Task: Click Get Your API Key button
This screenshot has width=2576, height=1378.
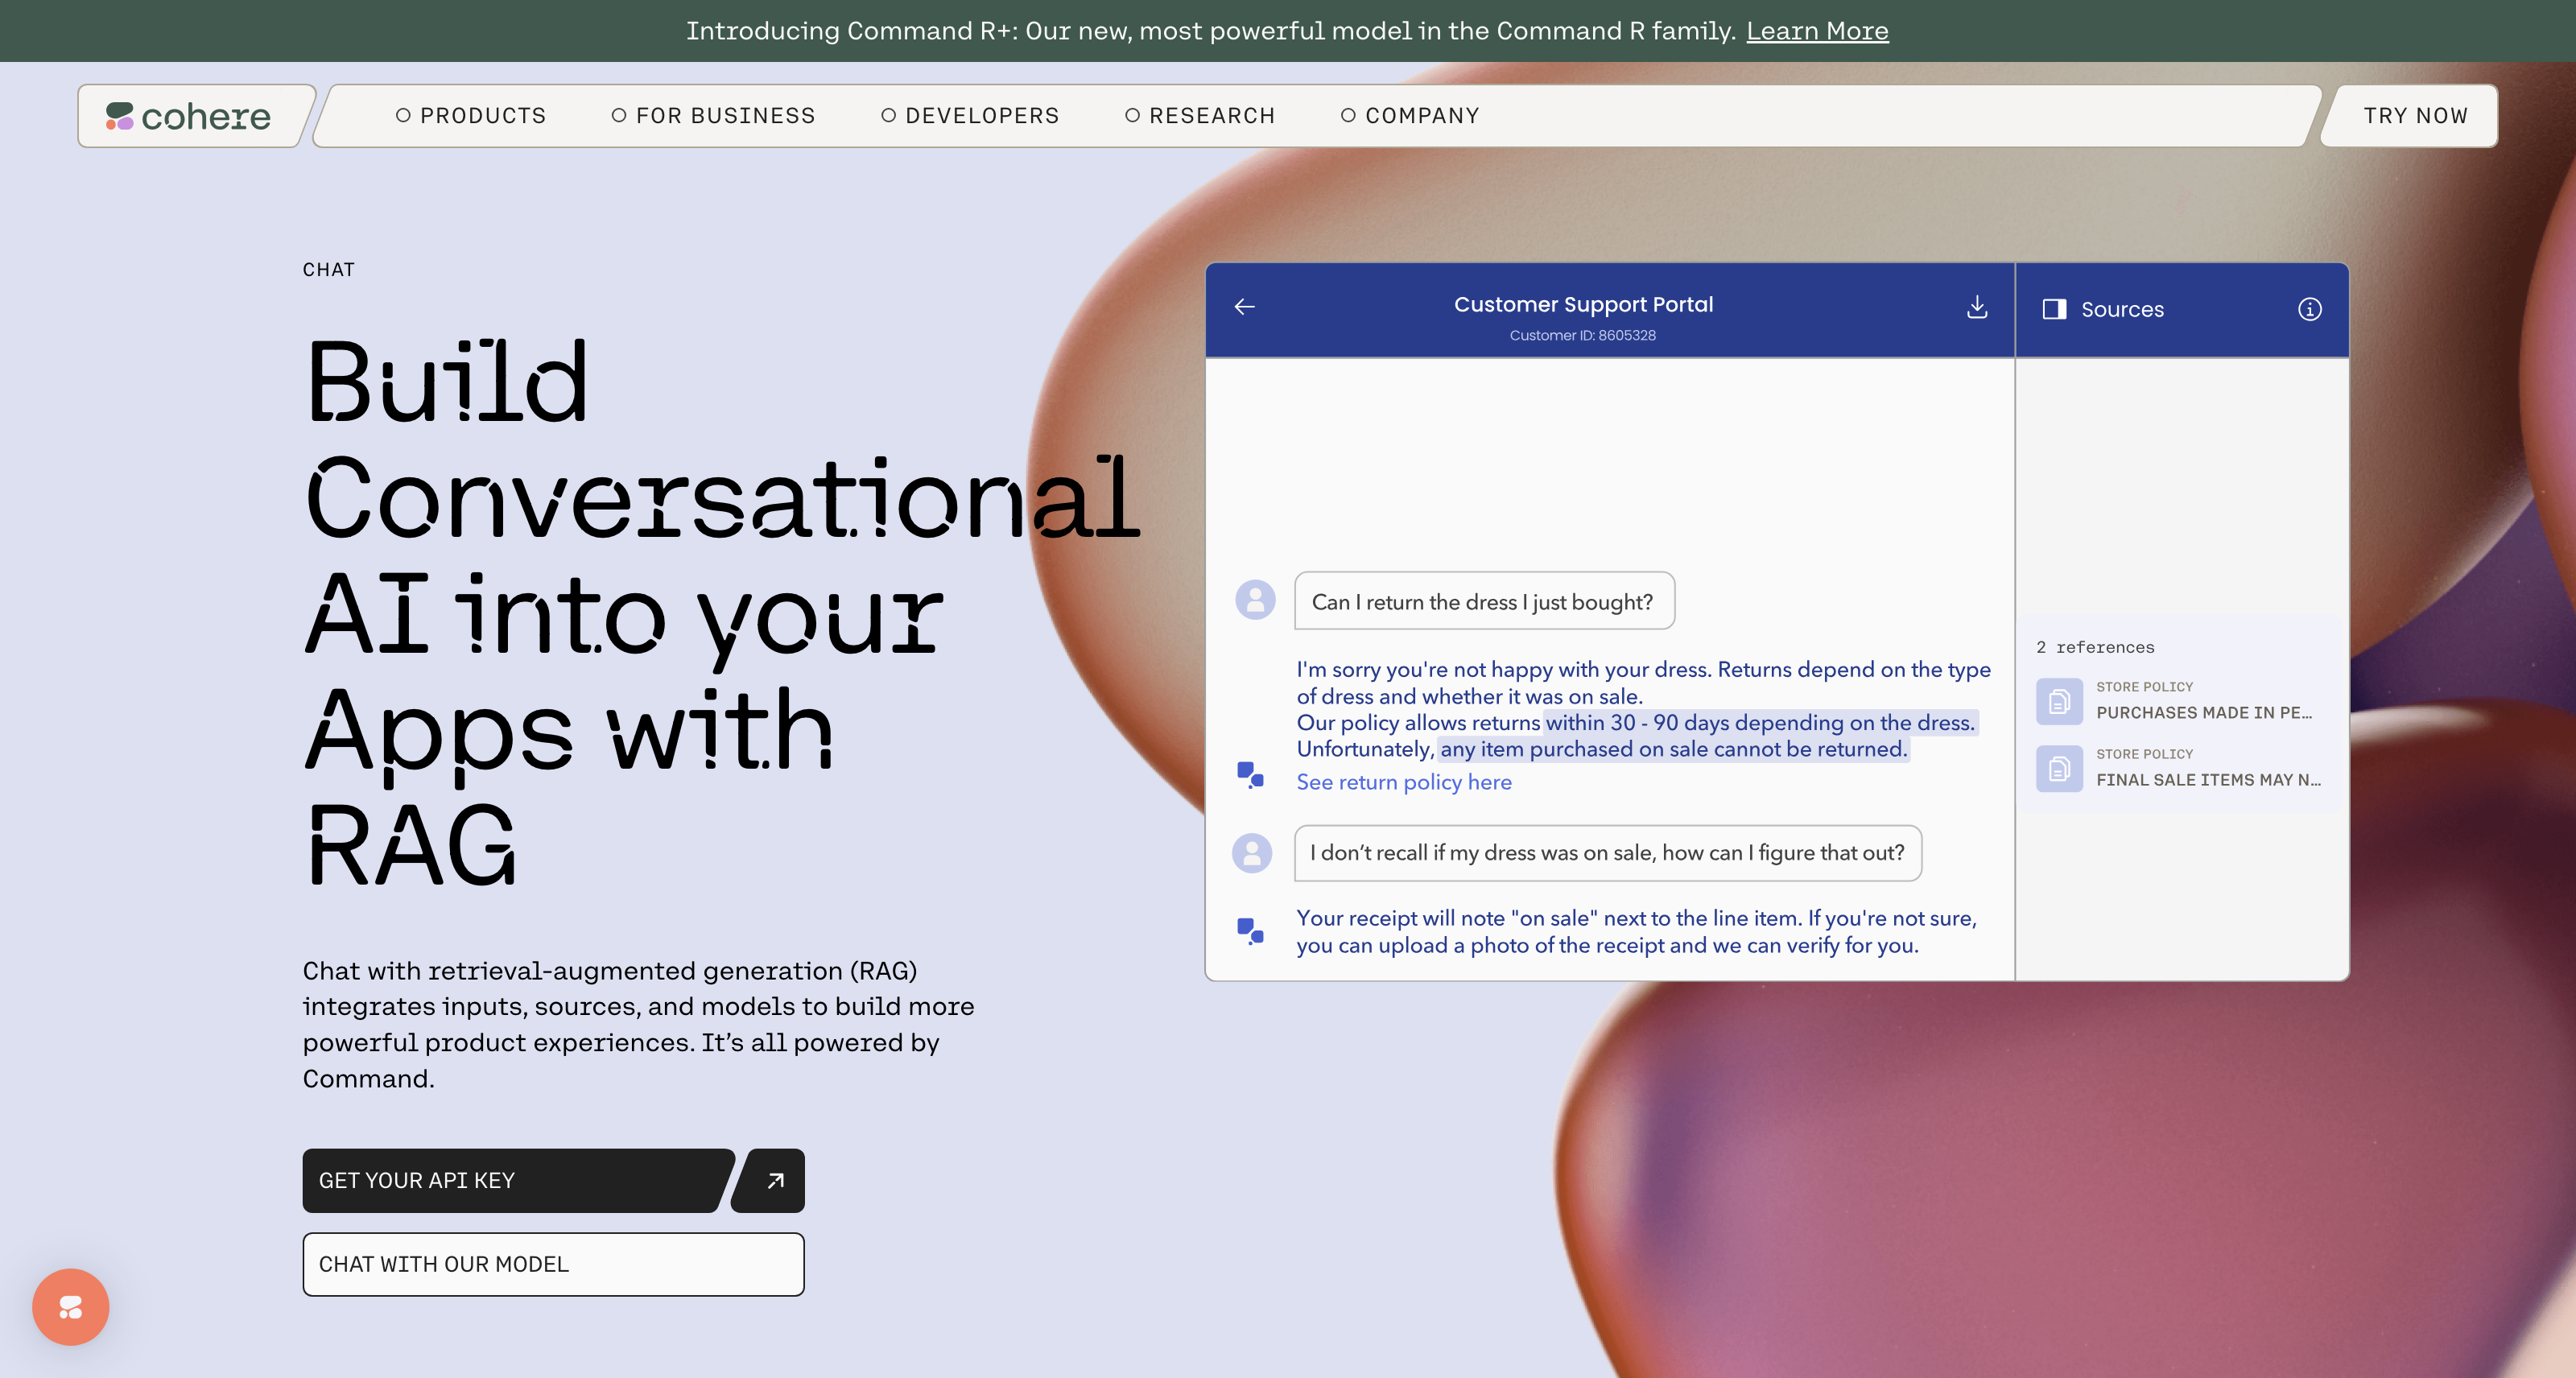Action: [x=518, y=1180]
